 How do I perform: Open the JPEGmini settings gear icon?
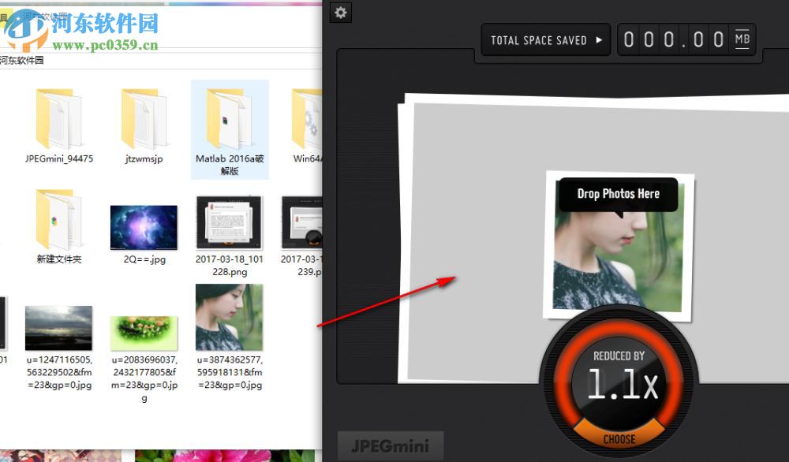click(x=340, y=13)
